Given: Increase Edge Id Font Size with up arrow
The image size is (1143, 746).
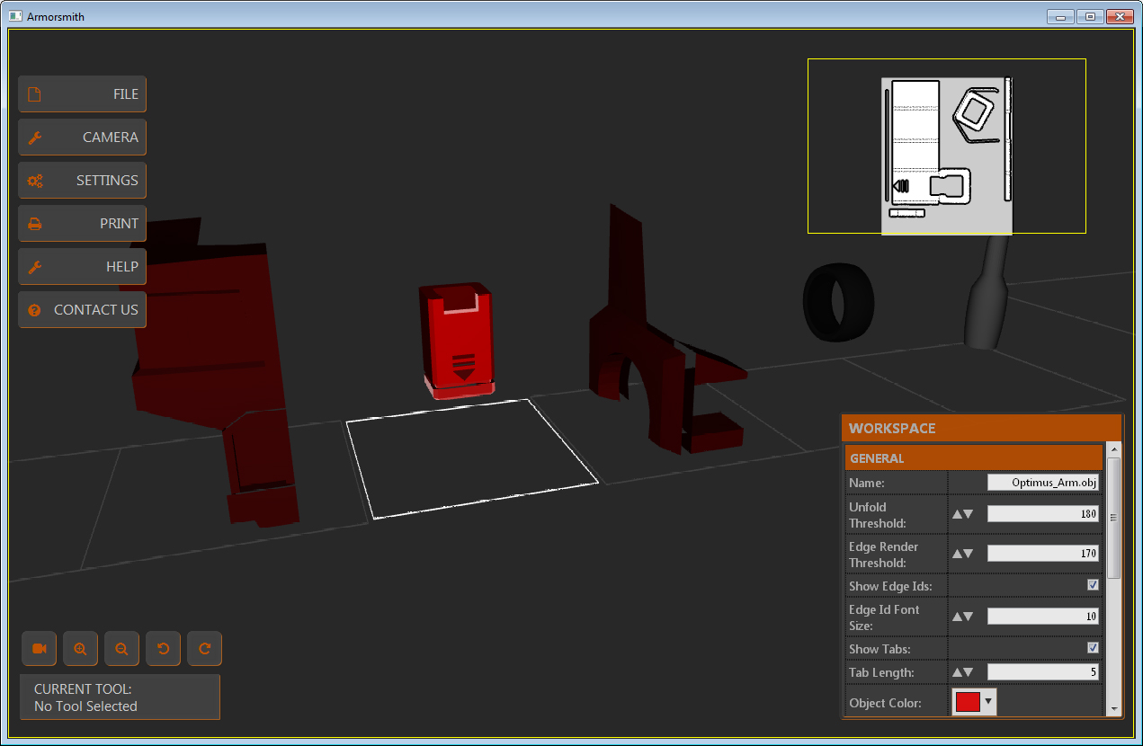Looking at the screenshot, I should click(x=958, y=617).
